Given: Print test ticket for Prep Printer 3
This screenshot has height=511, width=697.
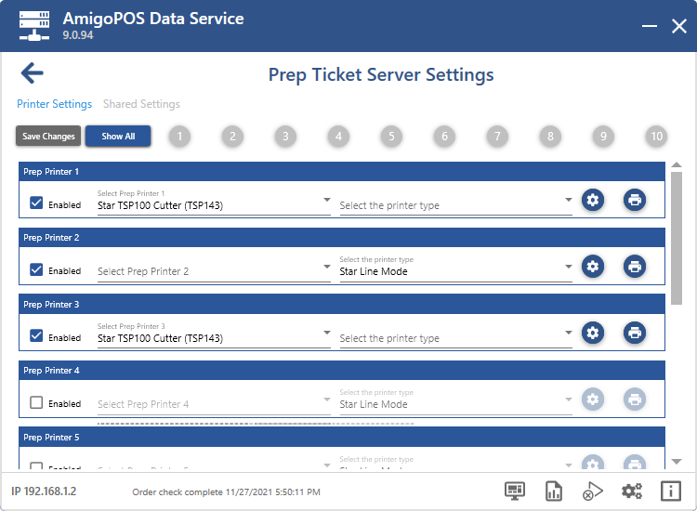Looking at the screenshot, I should coord(635,333).
